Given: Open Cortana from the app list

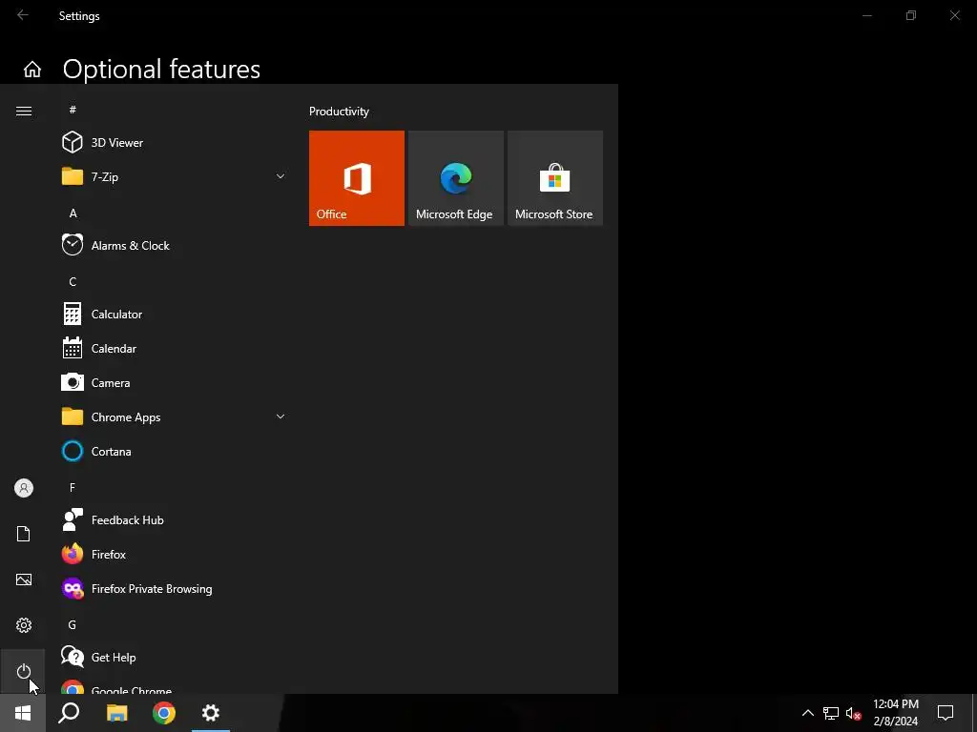Looking at the screenshot, I should 174,451.
